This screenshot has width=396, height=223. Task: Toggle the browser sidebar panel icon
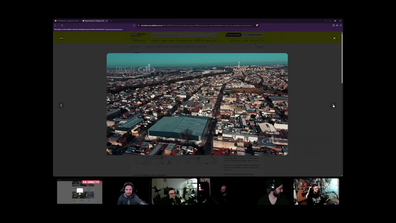pos(333,25)
